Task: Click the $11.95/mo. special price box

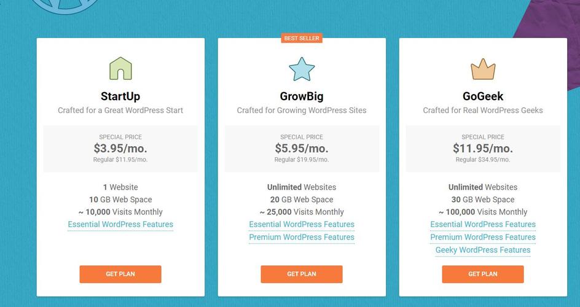Action: 483,149
